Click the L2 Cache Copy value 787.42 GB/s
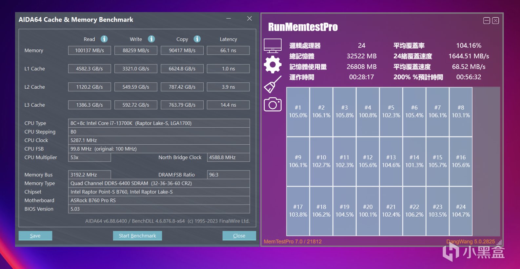The height and width of the screenshot is (269, 520). click(x=182, y=87)
